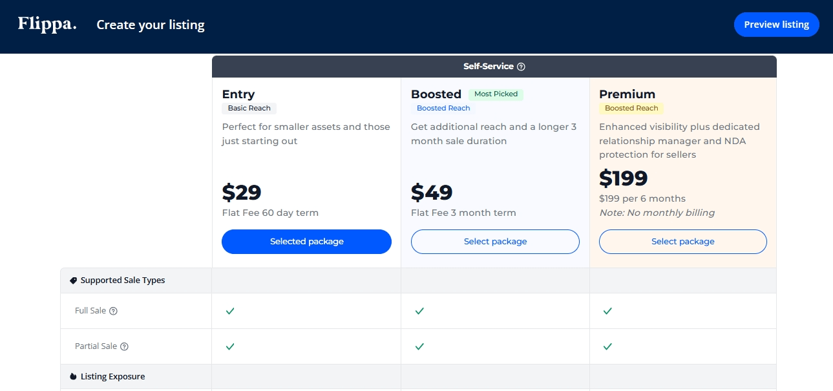Click the Listing Exposure section header

tap(418, 377)
